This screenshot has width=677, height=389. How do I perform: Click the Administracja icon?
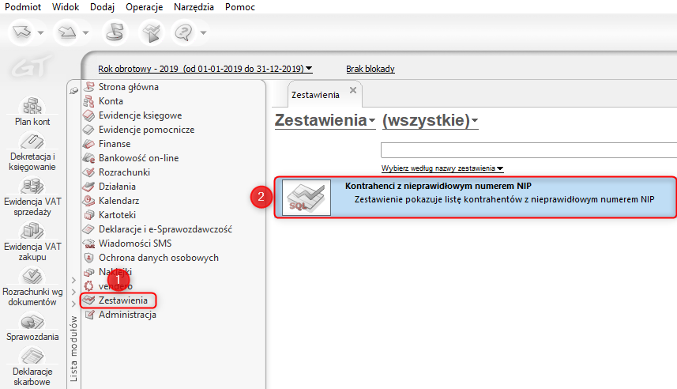coord(89,315)
